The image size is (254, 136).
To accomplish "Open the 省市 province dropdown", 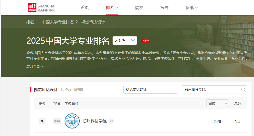I will click(217, 103).
